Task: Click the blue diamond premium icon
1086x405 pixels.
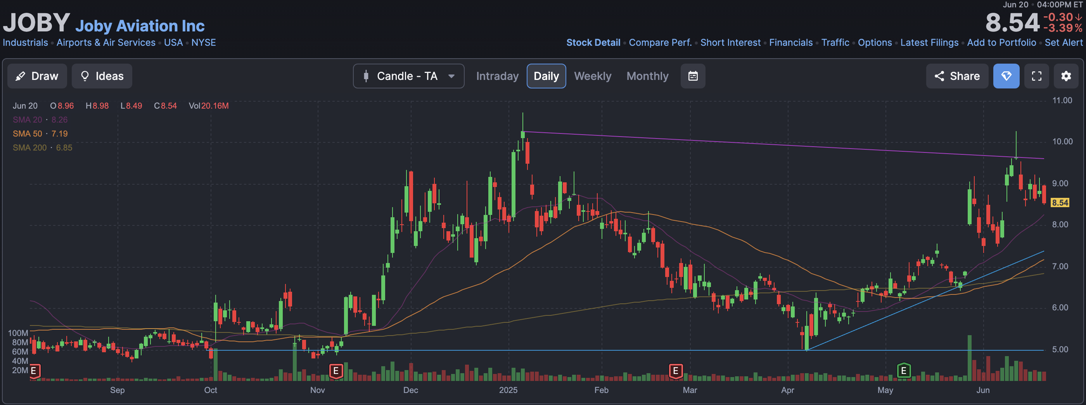Action: pos(1006,76)
